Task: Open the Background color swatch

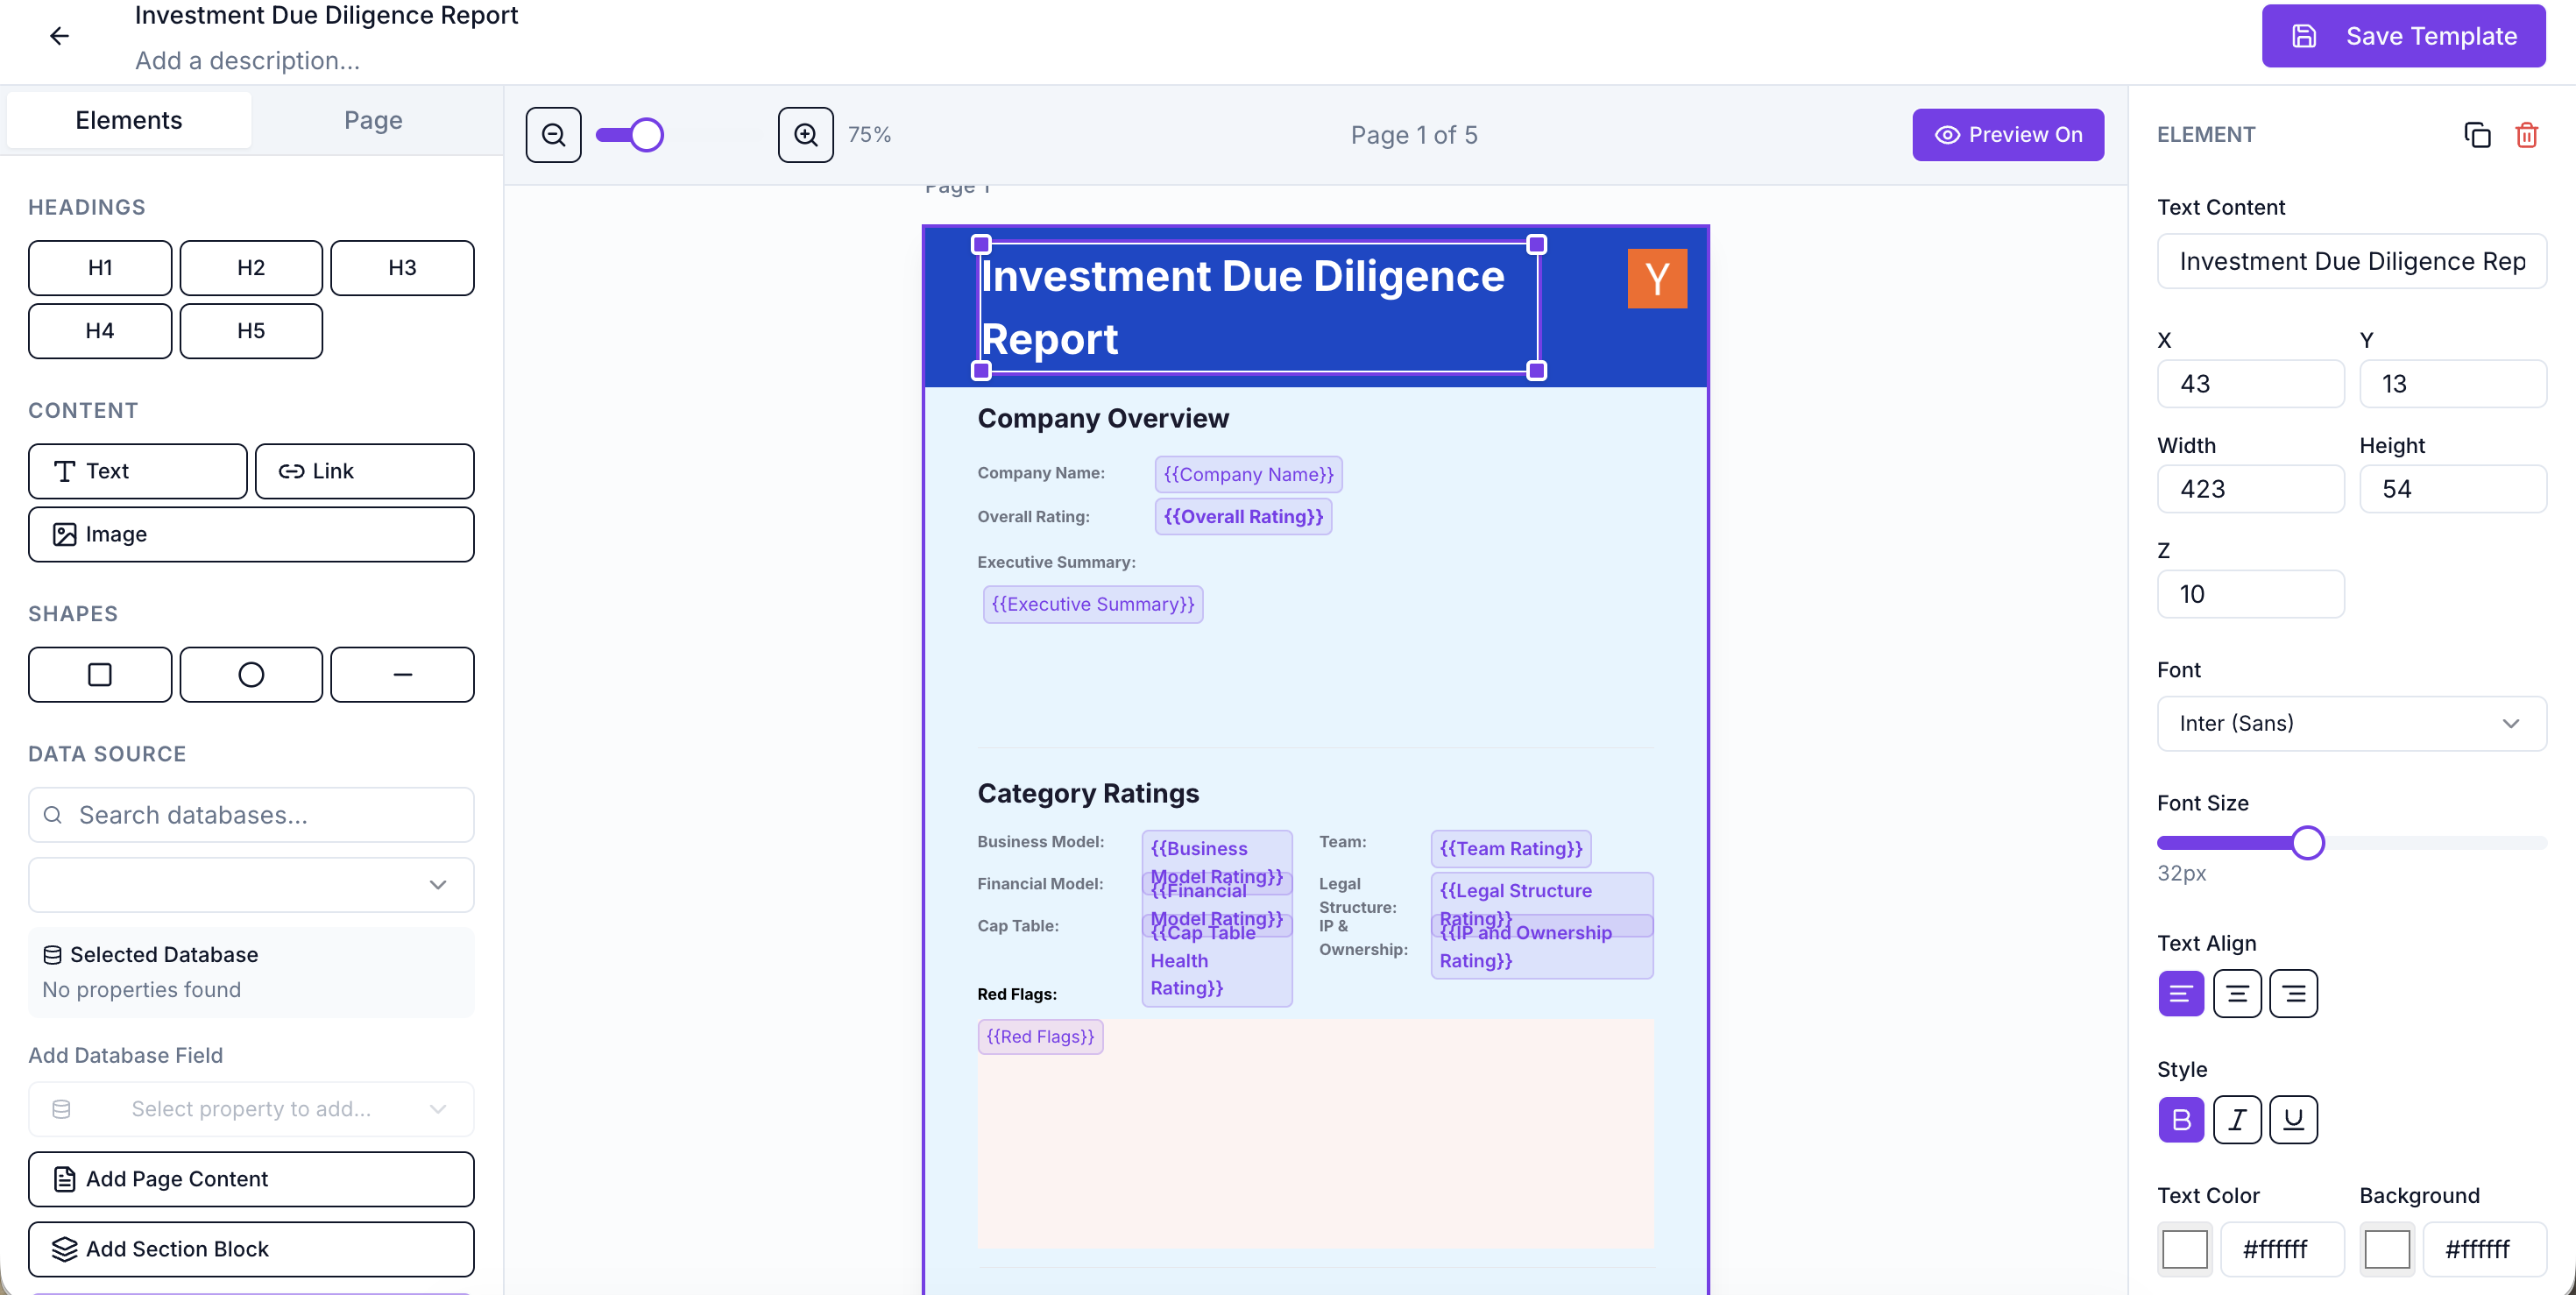Action: 2386,1249
